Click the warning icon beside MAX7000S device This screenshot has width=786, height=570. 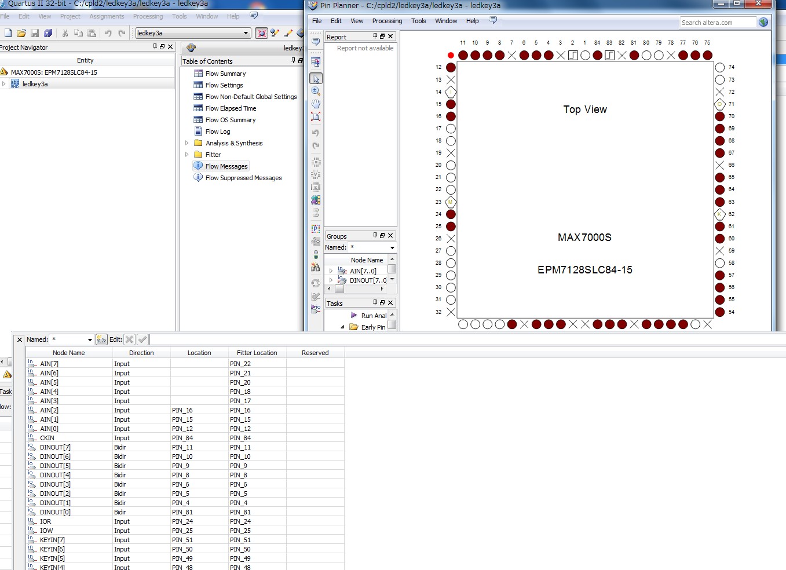point(4,72)
